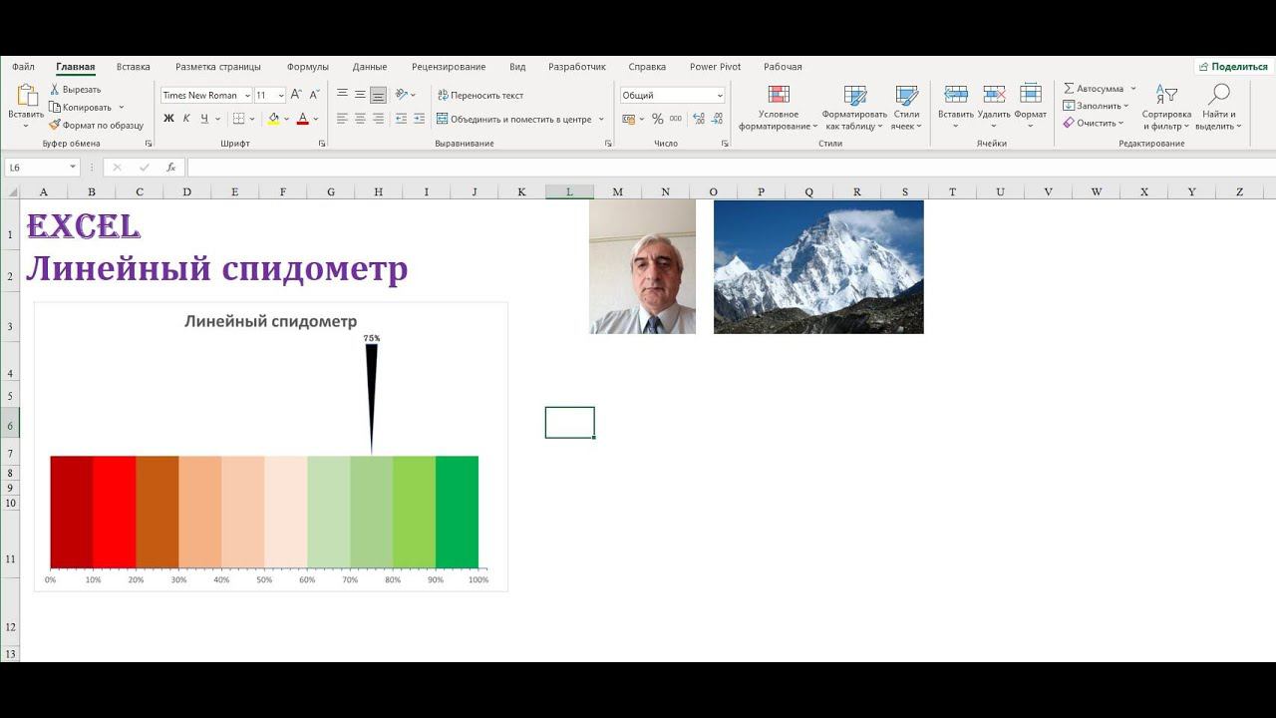This screenshot has width=1276, height=718.
Task: Activate Формат по образцу format painter
Action: [96, 125]
